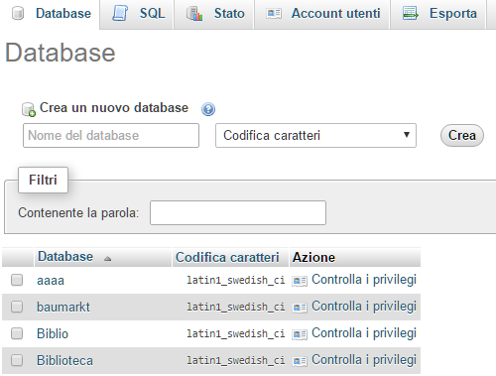The width and height of the screenshot is (496, 376).
Task: Open Controlla i privilegi for baumarkt
Action: [x=364, y=307]
